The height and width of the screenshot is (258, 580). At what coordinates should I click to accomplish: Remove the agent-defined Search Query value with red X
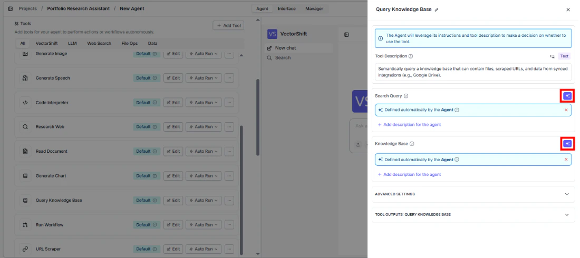click(566, 110)
